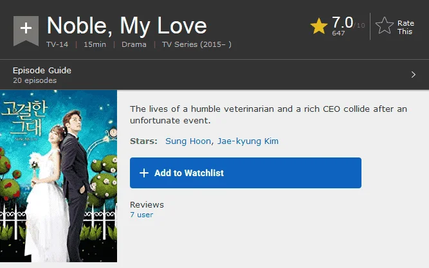
Task: Open the 7 user reviews link
Action: coord(141,215)
